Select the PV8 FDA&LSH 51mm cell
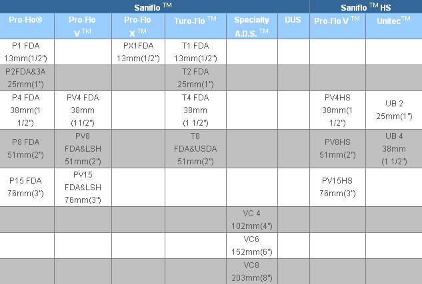Screen dimensions: 422x284 click(x=83, y=149)
